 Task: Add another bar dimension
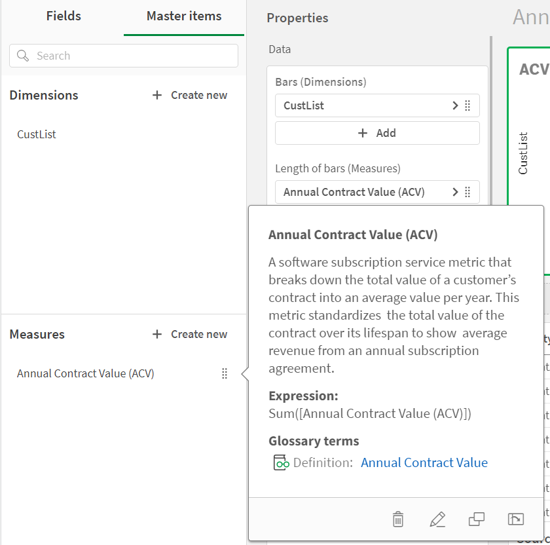pos(377,133)
